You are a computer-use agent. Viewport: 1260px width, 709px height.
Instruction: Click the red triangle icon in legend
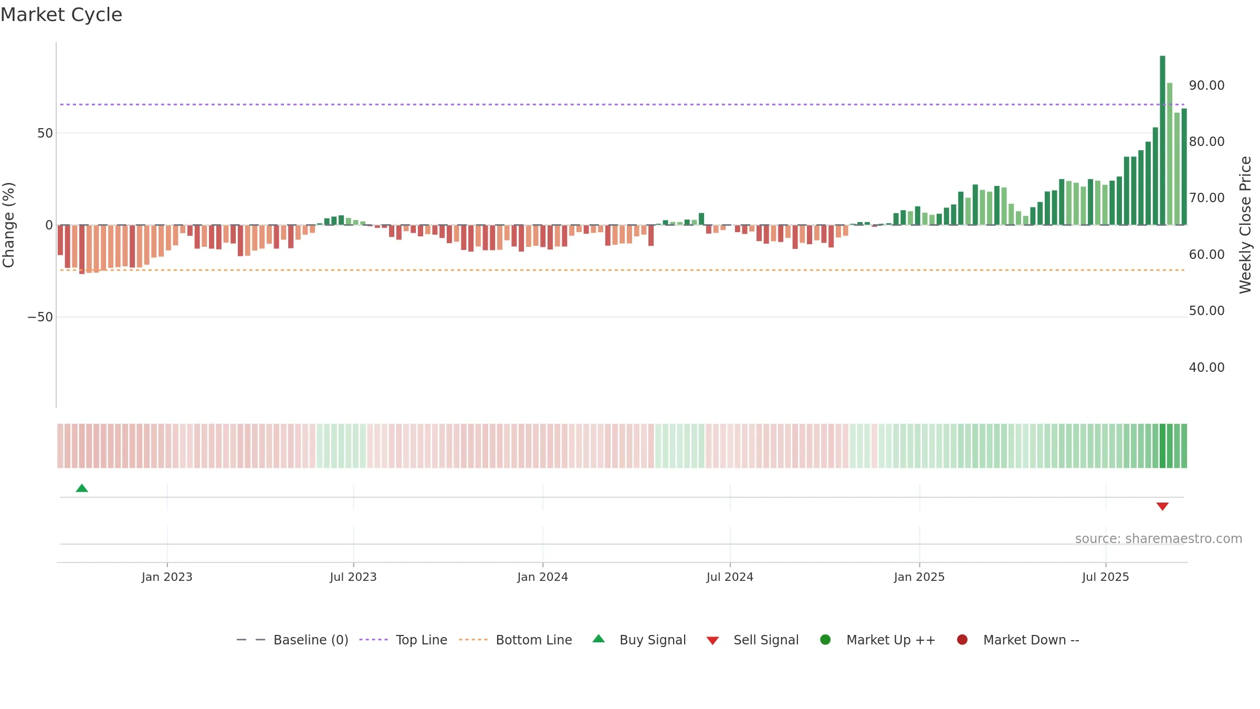pos(712,641)
